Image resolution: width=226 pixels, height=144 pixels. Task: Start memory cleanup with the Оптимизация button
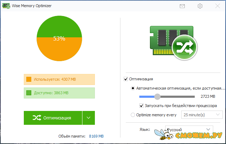(x=53, y=118)
